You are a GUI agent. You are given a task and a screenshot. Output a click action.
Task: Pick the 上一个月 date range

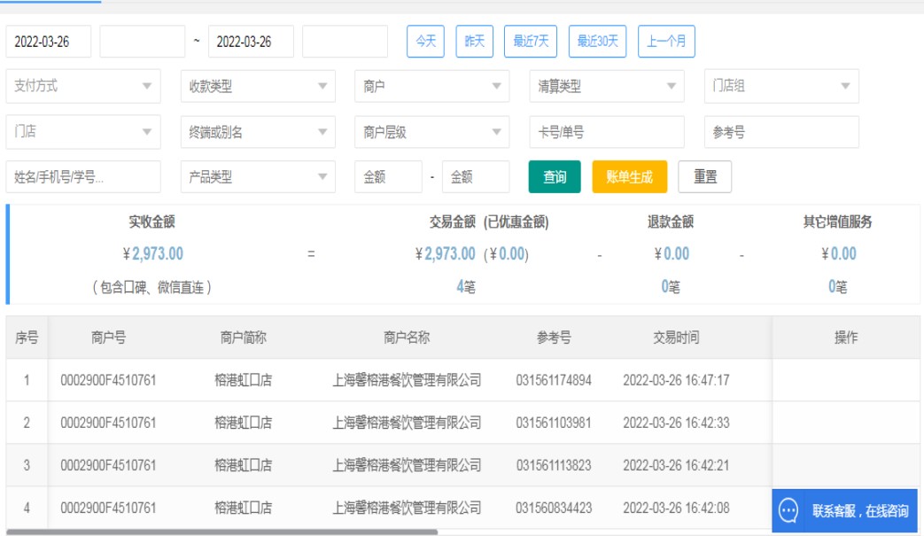point(666,42)
